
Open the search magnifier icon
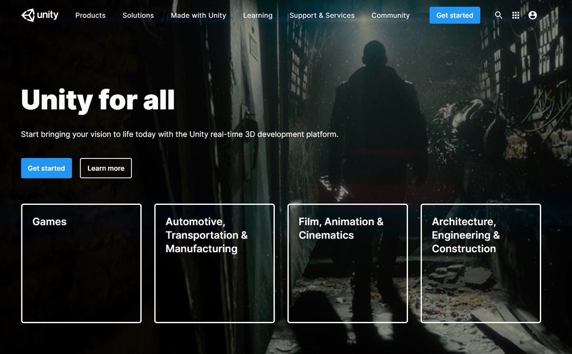pyautogui.click(x=499, y=15)
